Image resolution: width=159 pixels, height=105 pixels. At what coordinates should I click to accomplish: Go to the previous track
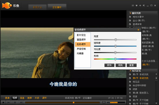pos(8,102)
